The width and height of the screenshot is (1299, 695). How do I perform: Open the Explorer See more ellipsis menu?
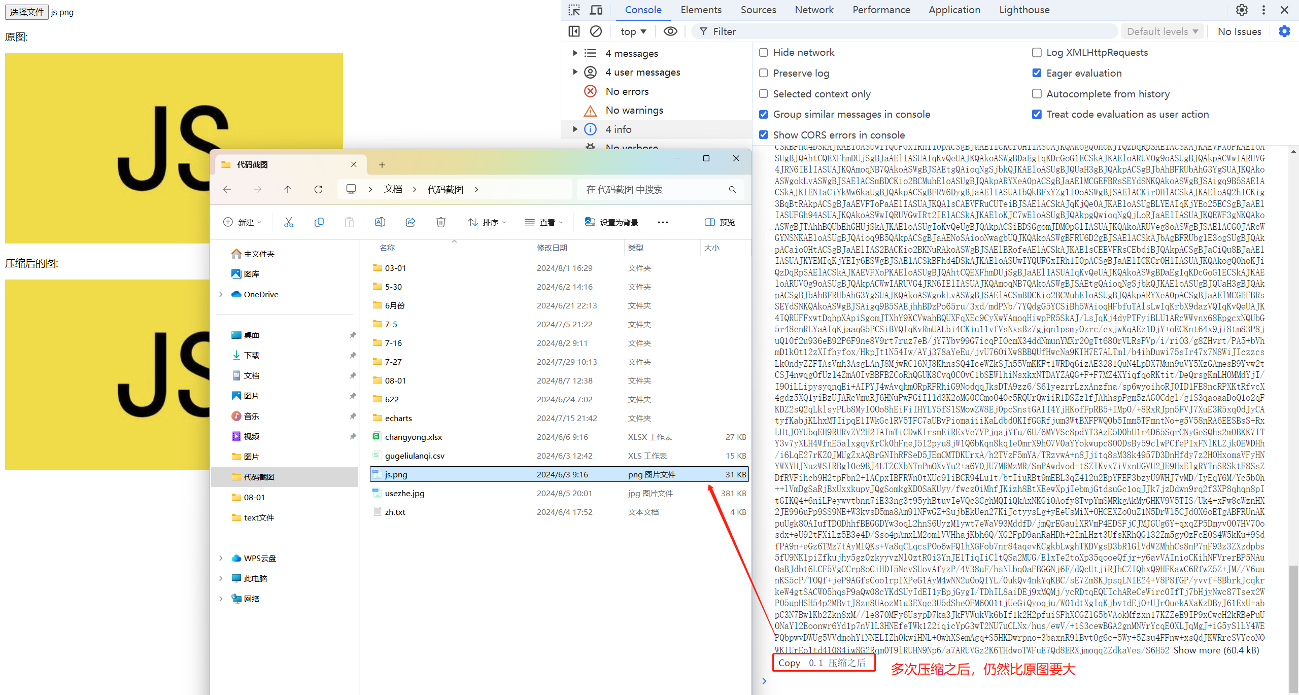tap(663, 222)
